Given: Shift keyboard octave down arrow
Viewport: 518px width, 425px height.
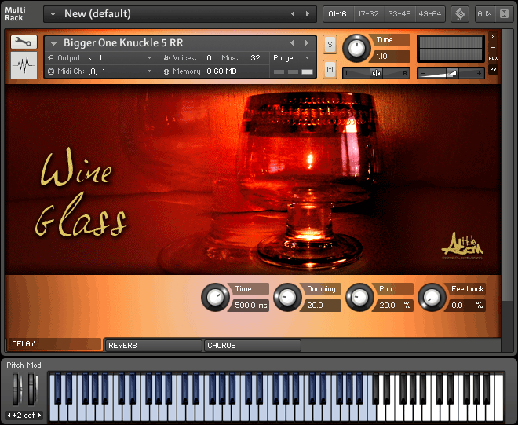Looking at the screenshot, I should pos(9,415).
